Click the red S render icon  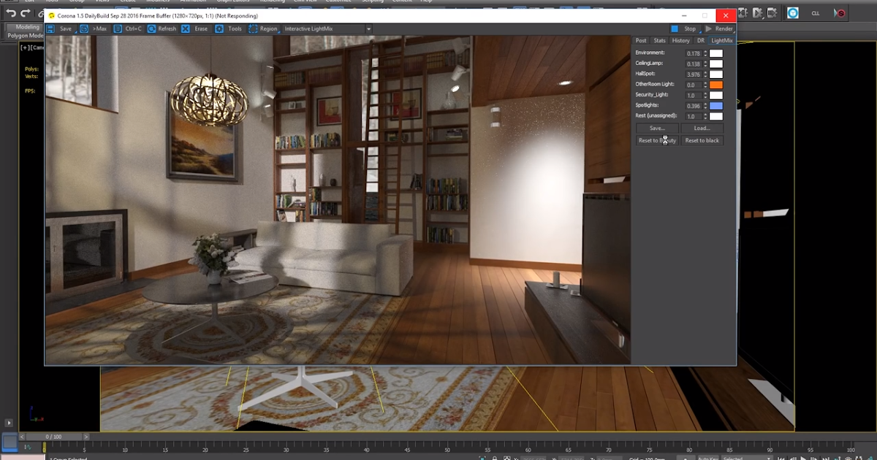(840, 13)
